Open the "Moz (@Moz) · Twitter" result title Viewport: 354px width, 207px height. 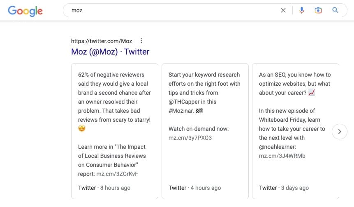pos(110,52)
